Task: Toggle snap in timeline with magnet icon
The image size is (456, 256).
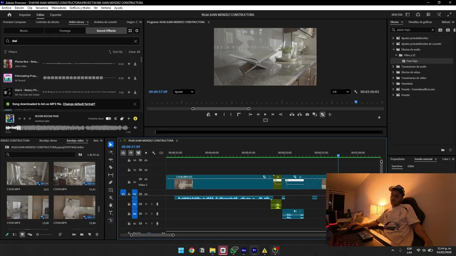Action: click(131, 153)
